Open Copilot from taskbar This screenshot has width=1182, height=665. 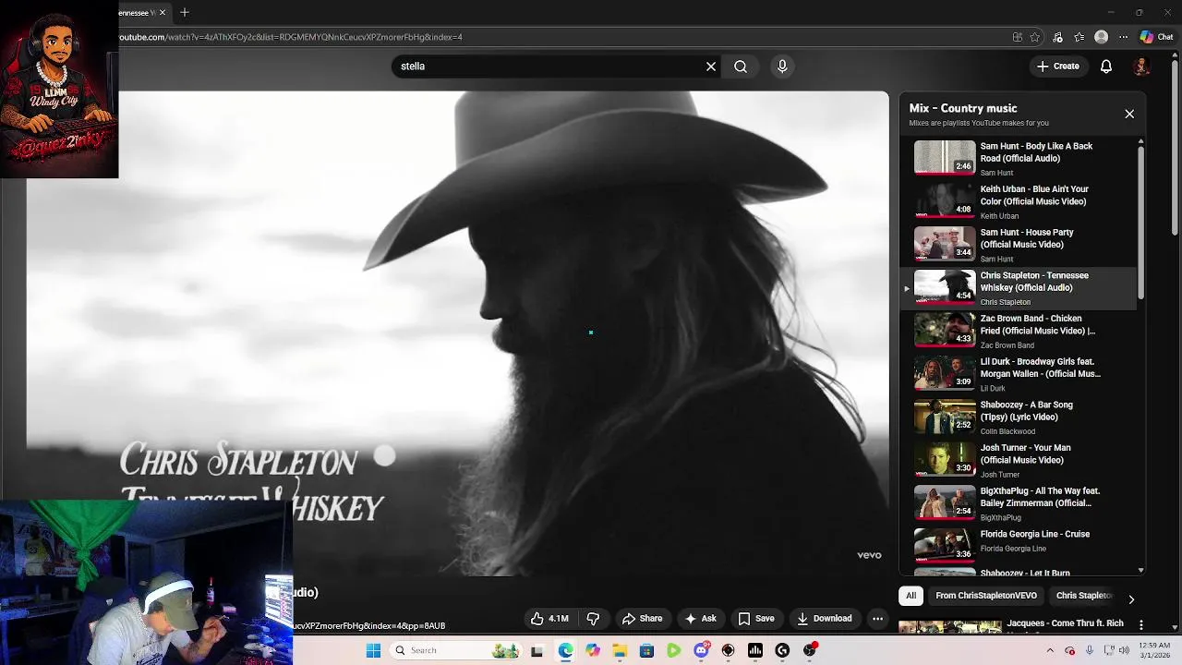pos(593,650)
